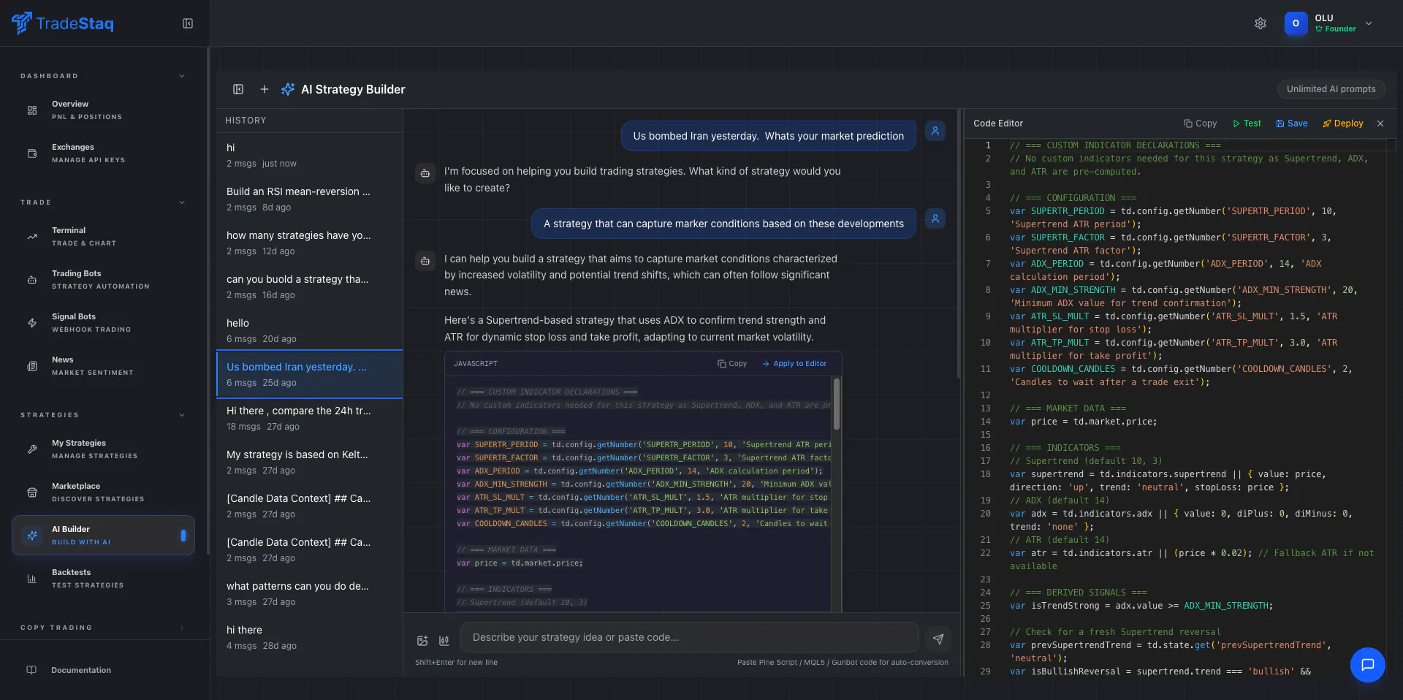
Task: Open 'how many strategies have yo...' chat
Action: click(310, 243)
